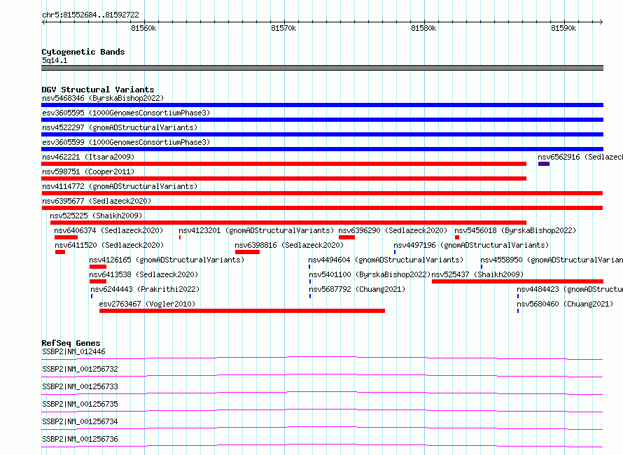623x455 pixels.
Task: Click the 81570k ruler position
Action: 283,28
